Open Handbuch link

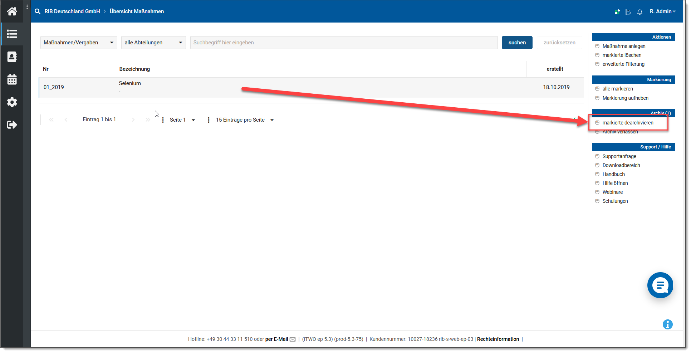point(613,174)
